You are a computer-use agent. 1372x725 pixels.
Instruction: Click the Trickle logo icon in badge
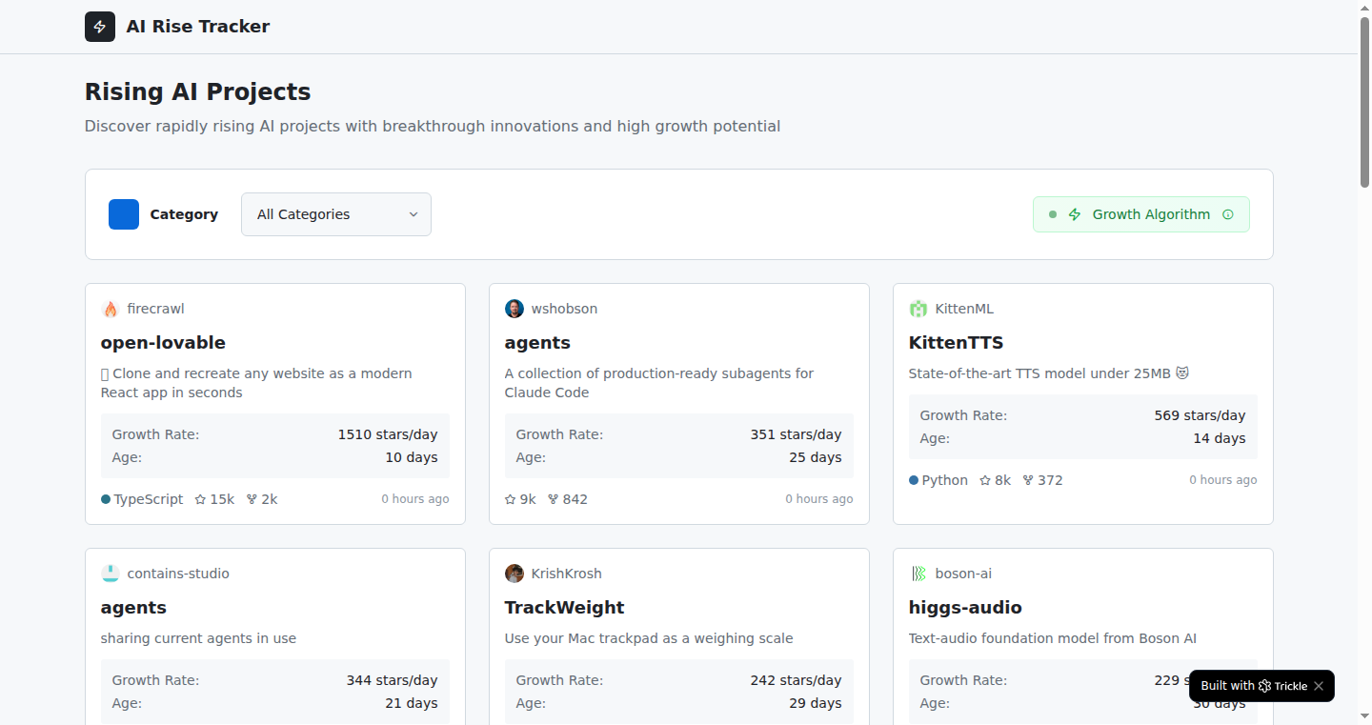1264,686
